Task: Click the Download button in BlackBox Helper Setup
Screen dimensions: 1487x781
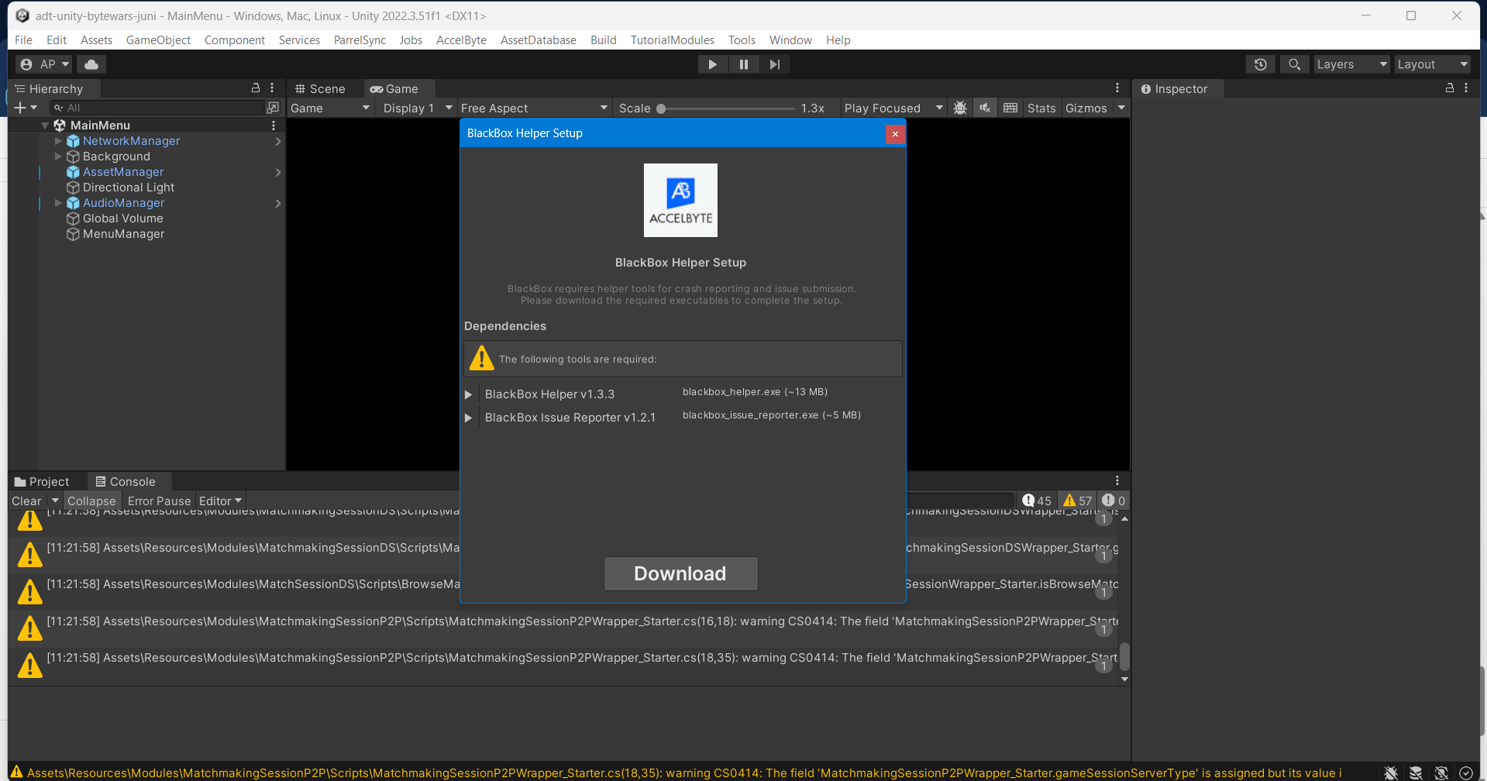Action: tap(680, 573)
